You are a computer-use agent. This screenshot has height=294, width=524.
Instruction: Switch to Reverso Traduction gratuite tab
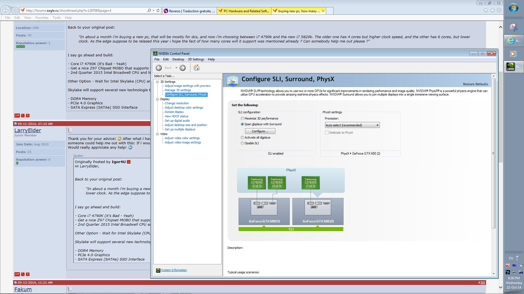(x=189, y=11)
